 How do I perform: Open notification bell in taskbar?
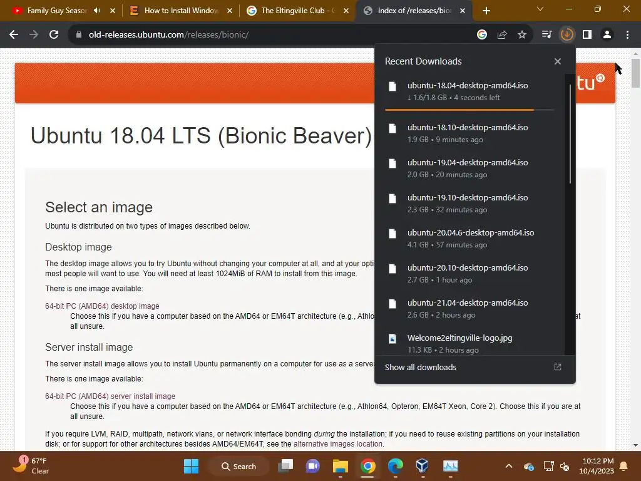624,466
